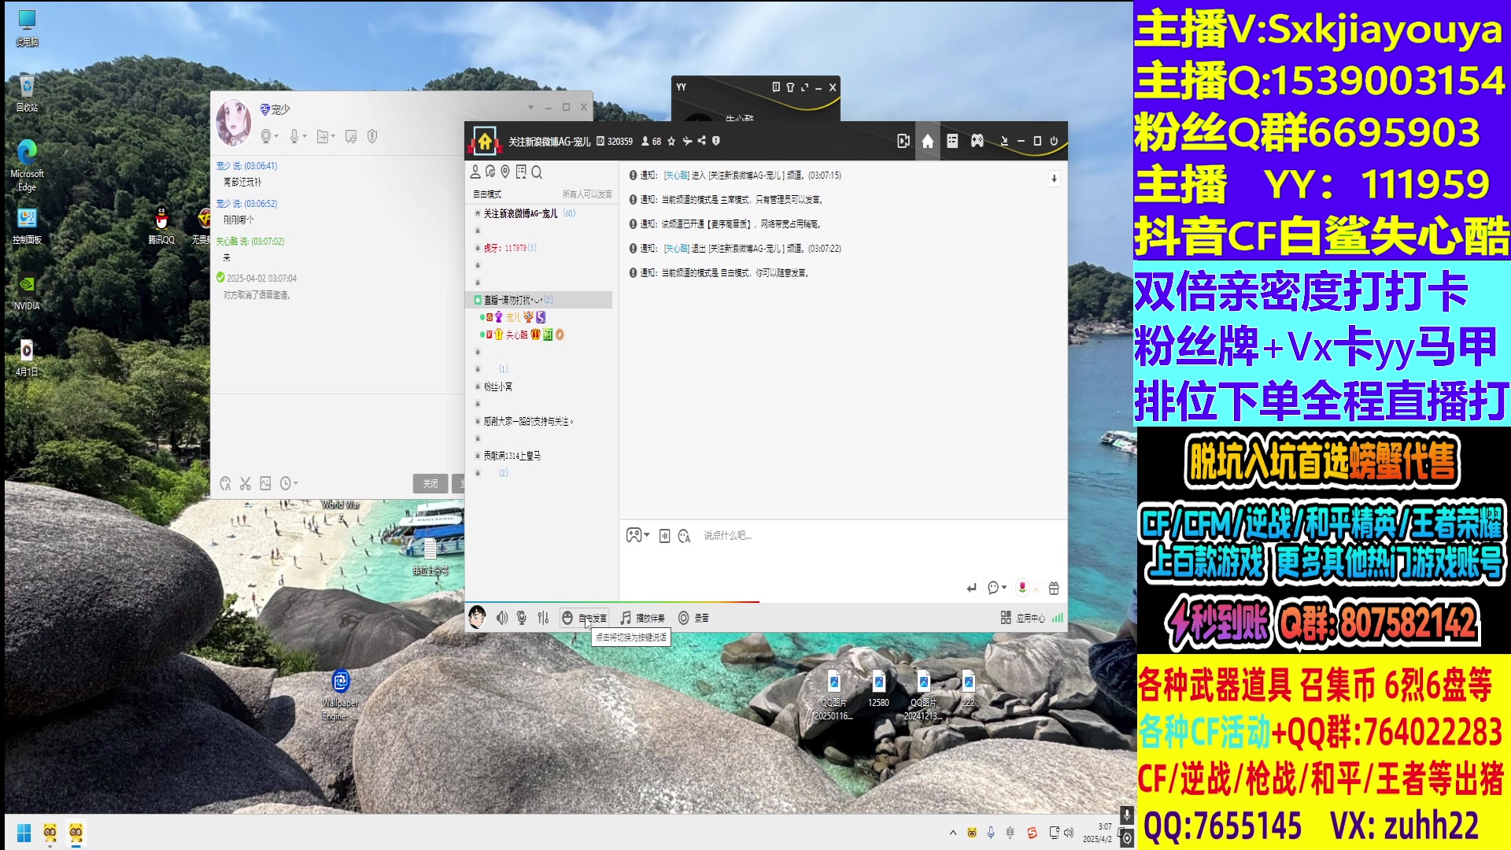Select user 失心酷 in channel list
Image resolution: width=1511 pixels, height=850 pixels.
[x=517, y=334]
